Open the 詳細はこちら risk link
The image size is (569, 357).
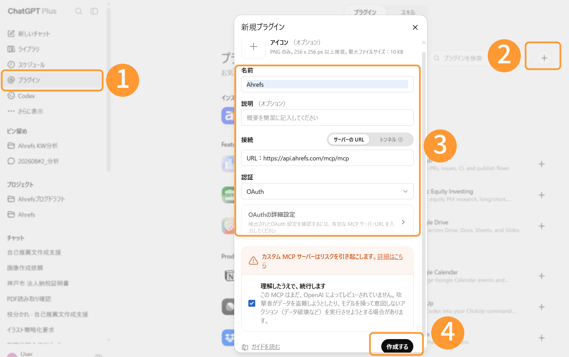pyautogui.click(x=390, y=257)
